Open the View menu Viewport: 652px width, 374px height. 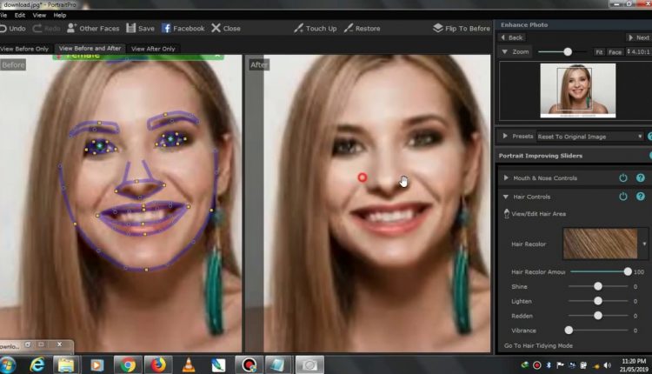(39, 15)
